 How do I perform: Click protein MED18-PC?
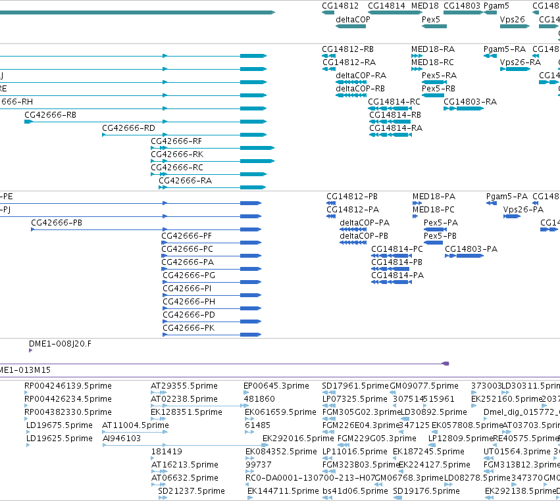pyautogui.click(x=433, y=210)
